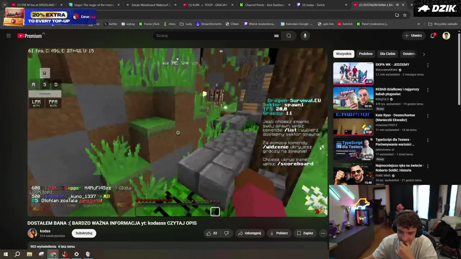Open the on-screen keyboard in search box
This screenshot has width=461, height=259.
click(x=276, y=36)
